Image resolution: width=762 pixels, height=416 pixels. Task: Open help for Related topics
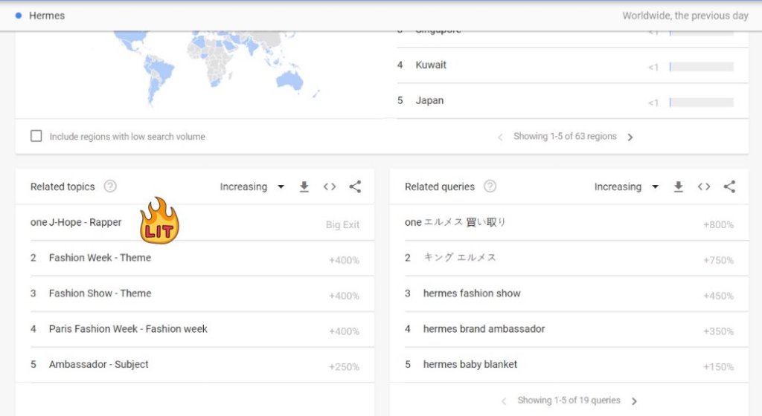(110, 187)
